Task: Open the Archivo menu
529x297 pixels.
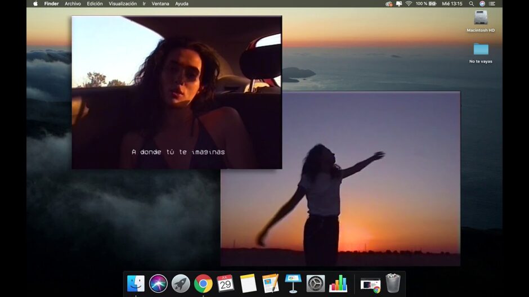Action: pyautogui.click(x=73, y=3)
